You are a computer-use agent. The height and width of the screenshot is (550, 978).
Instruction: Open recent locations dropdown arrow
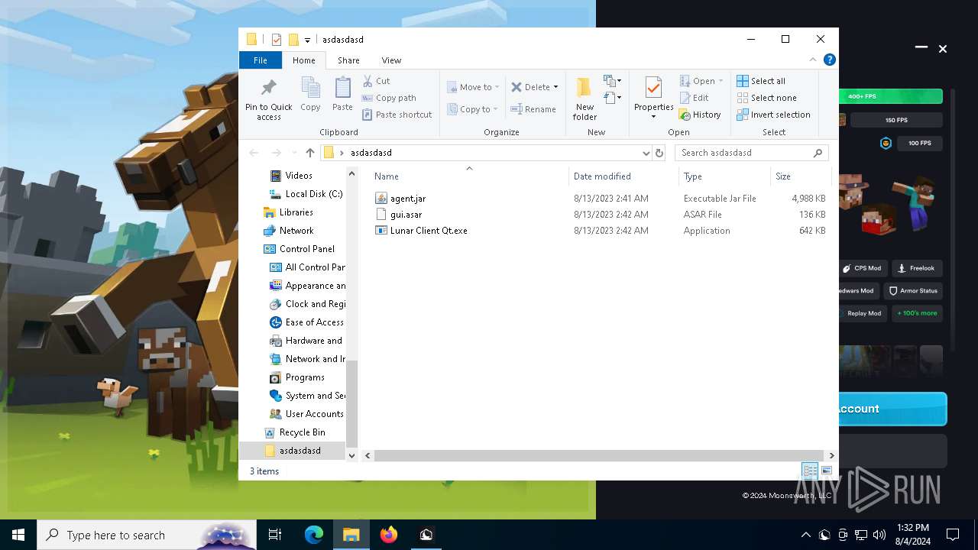[x=293, y=153]
